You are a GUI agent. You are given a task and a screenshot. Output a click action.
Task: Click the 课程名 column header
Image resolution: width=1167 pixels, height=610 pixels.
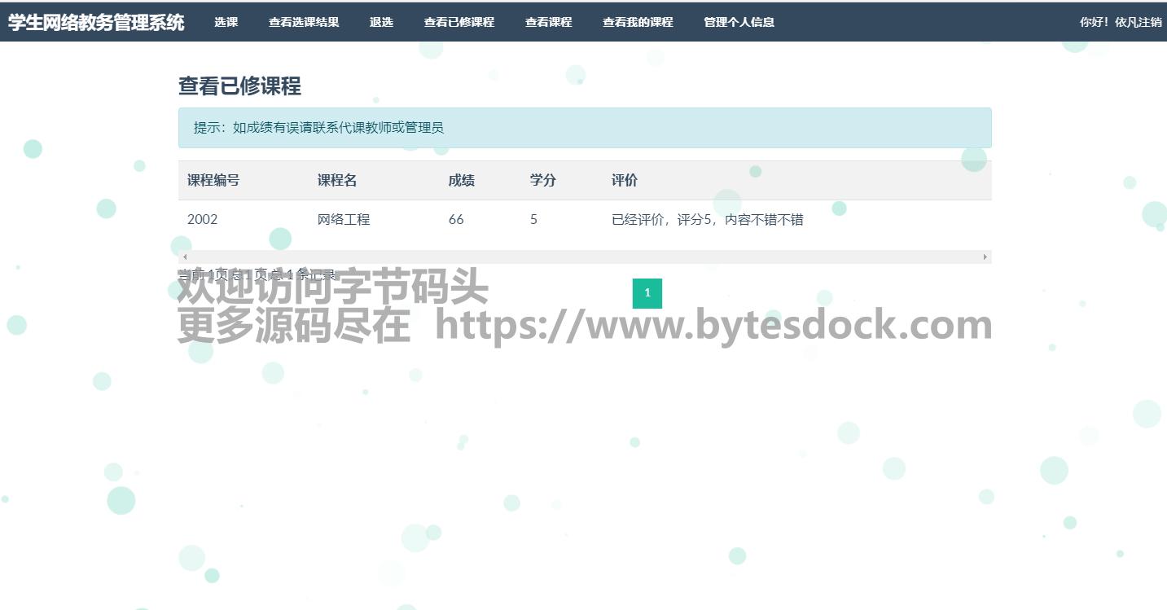tap(337, 181)
